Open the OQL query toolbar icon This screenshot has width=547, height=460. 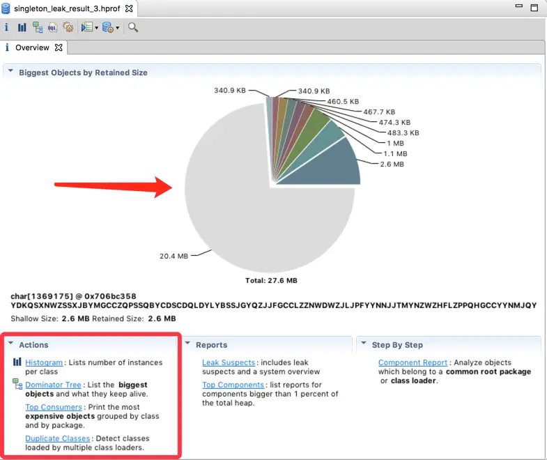(52, 27)
